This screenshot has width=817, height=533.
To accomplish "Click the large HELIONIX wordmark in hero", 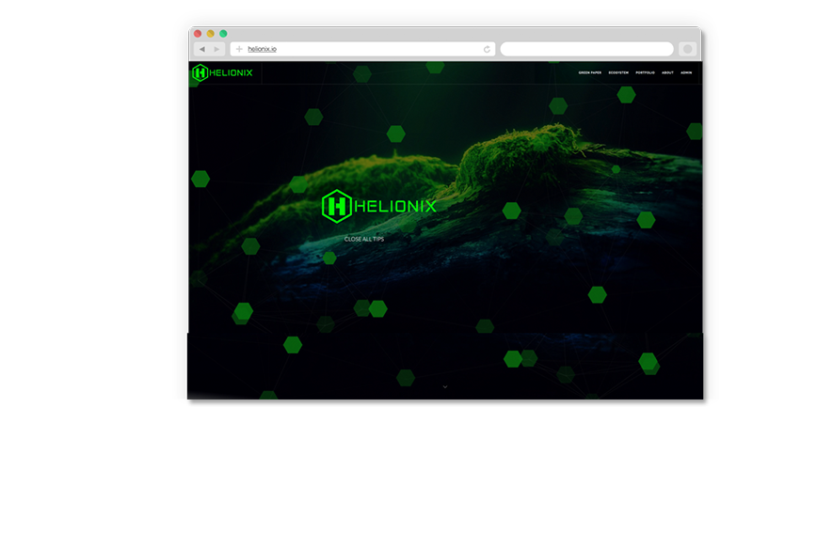I will (x=395, y=206).
